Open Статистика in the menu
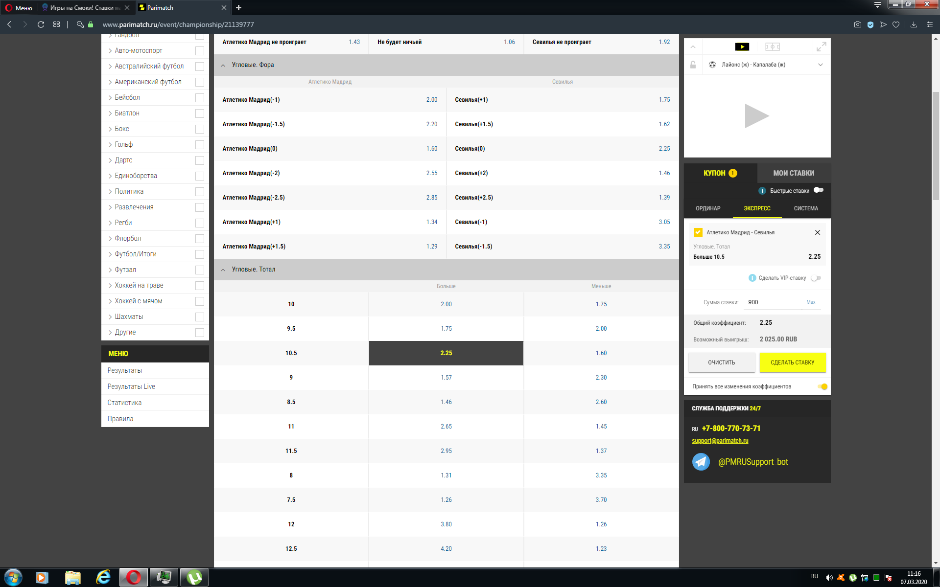940x587 pixels. pyautogui.click(x=124, y=403)
